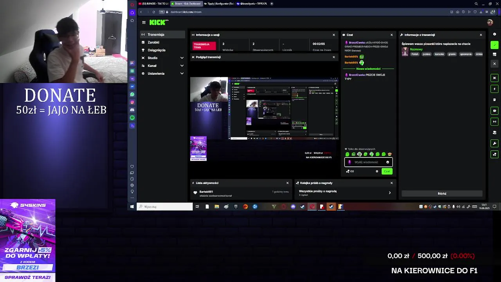This screenshot has height=282, width=501.
Task: Open File Explorer from taskbar
Action: 216,206
